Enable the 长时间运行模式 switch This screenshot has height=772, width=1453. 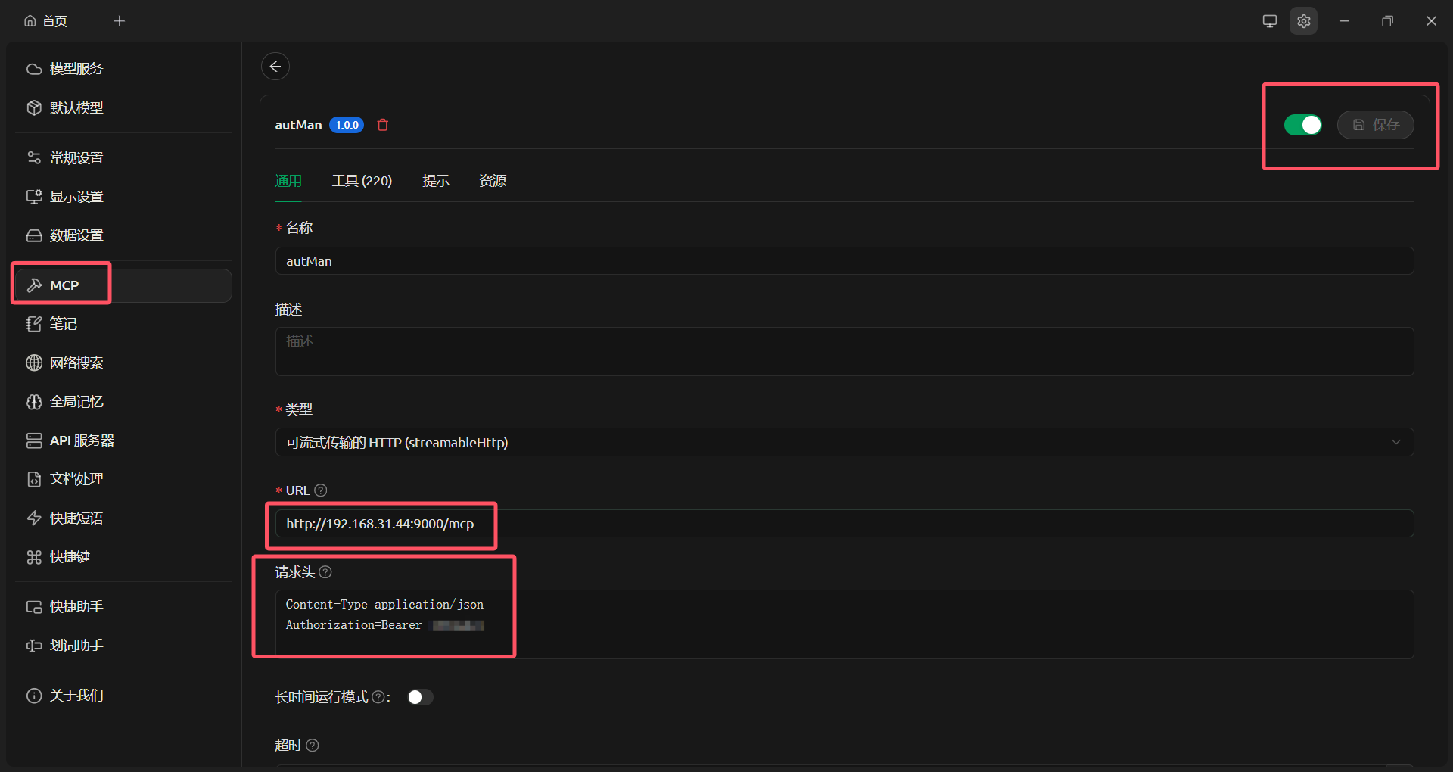[x=420, y=697]
